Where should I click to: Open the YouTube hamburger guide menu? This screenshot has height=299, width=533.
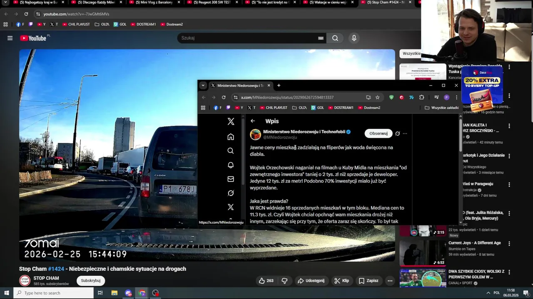10,38
